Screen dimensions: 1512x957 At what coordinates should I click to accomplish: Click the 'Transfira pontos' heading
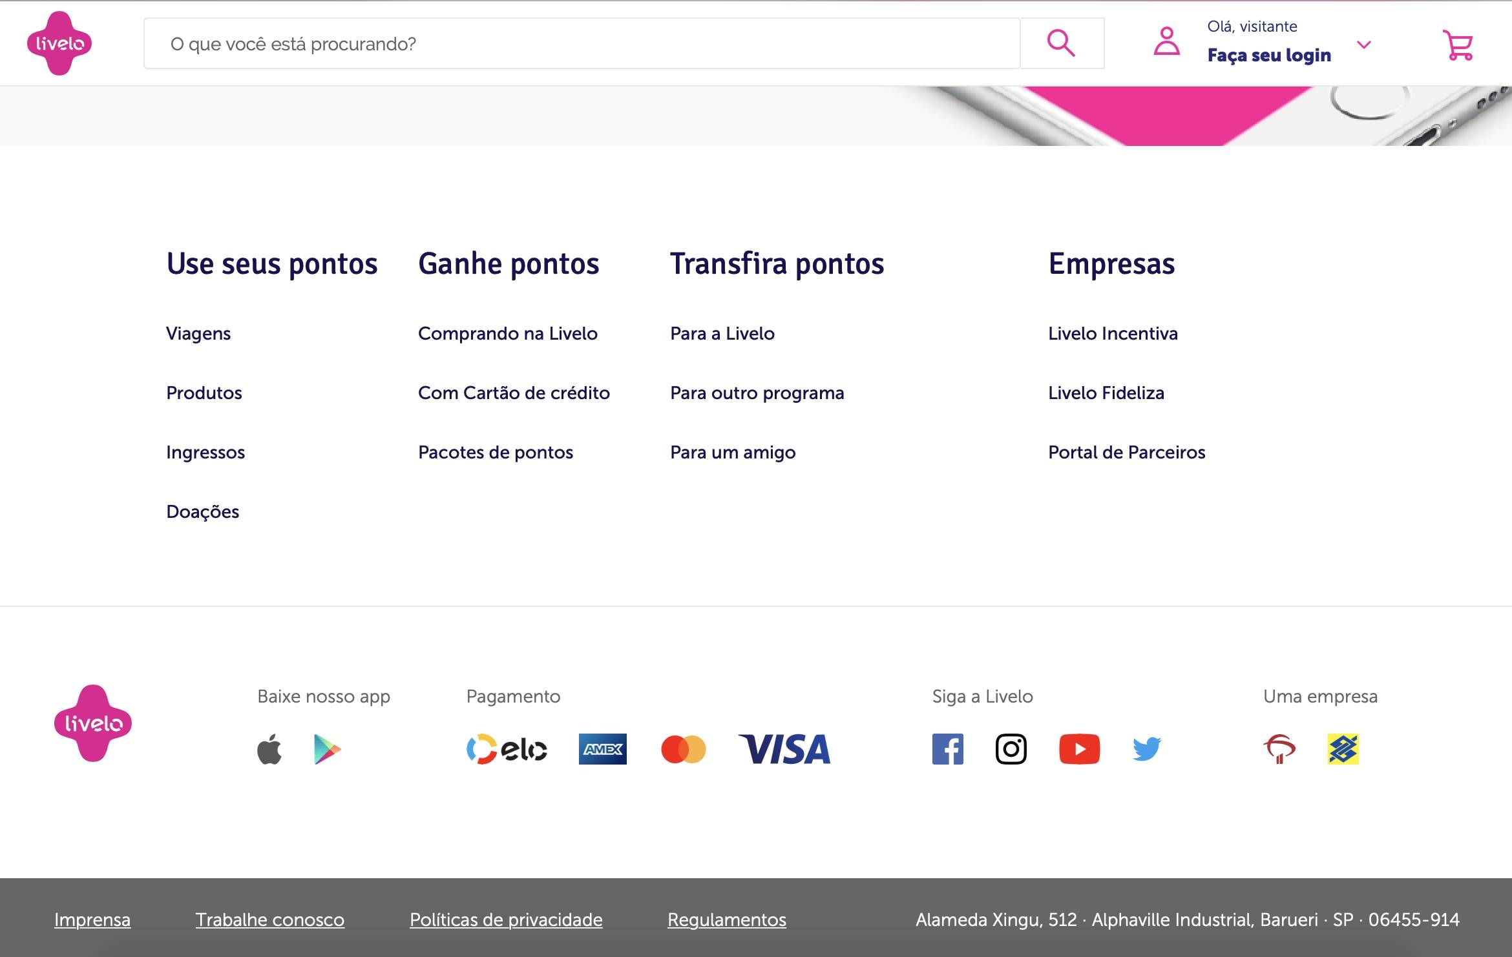(x=777, y=264)
